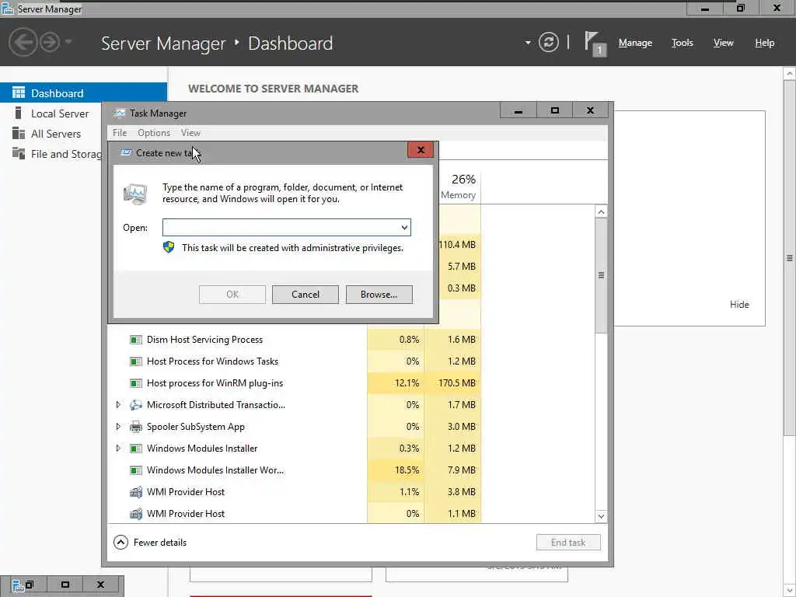Click the Server Manager main scrollbar thumb
Image resolution: width=796 pixels, height=597 pixels.
pos(790,258)
